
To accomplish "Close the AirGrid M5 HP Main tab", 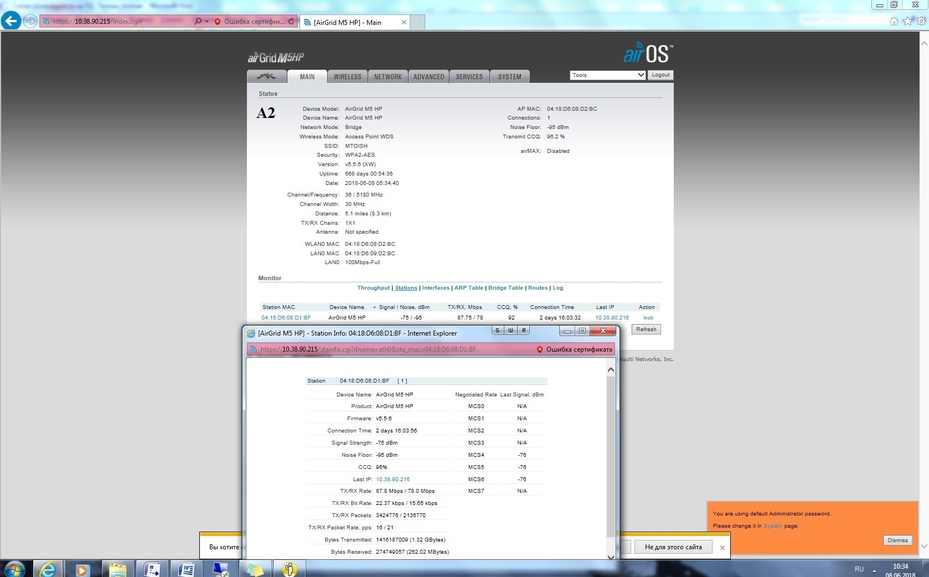I will click(x=404, y=22).
